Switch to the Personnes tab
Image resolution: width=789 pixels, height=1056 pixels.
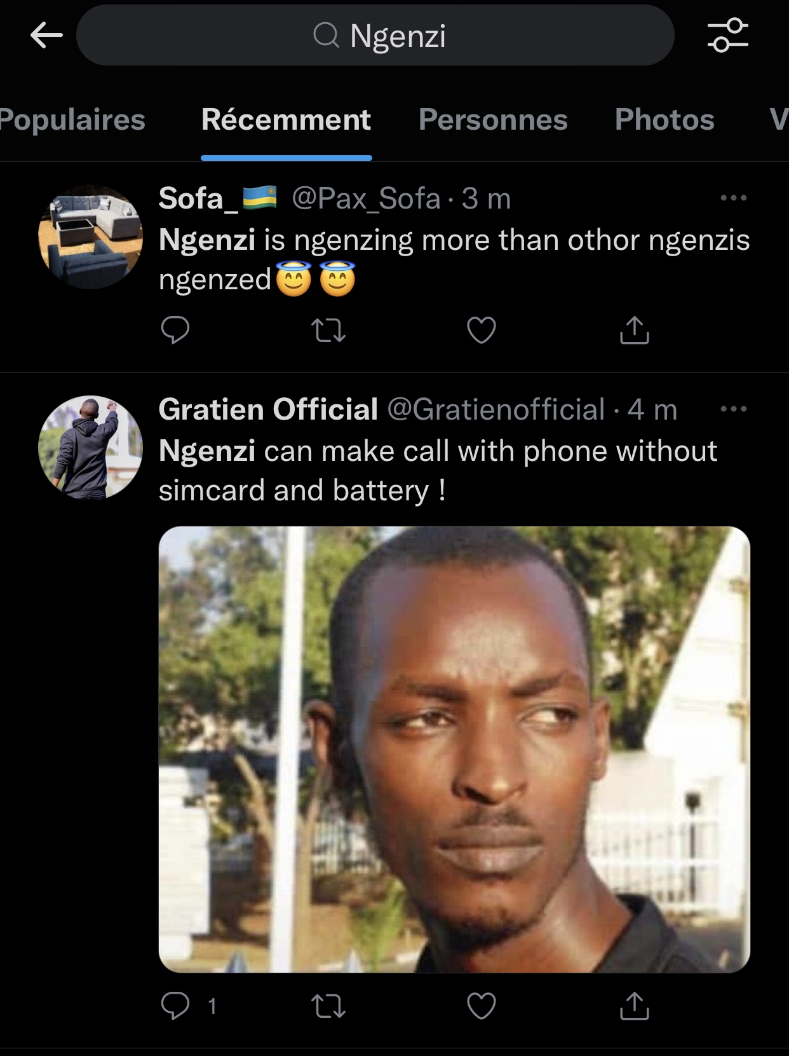(493, 120)
